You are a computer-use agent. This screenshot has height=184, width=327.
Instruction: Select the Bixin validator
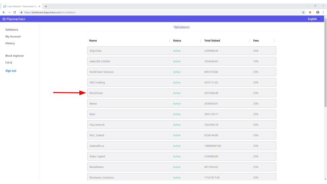coord(182,114)
